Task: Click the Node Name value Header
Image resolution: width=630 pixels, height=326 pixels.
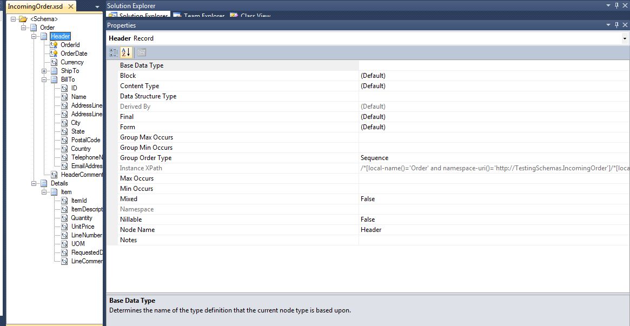Action: click(371, 230)
